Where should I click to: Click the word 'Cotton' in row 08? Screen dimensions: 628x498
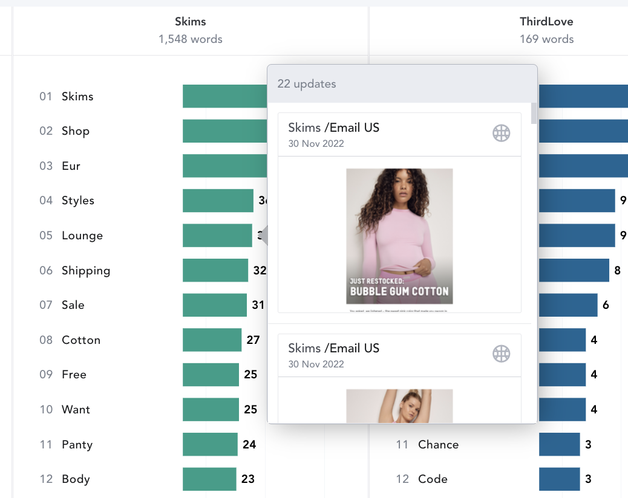(81, 340)
